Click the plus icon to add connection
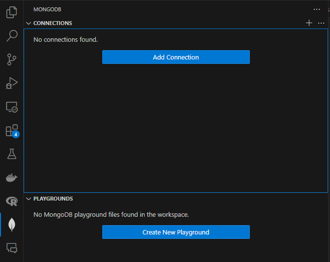Image resolution: width=330 pixels, height=262 pixels. click(x=309, y=23)
